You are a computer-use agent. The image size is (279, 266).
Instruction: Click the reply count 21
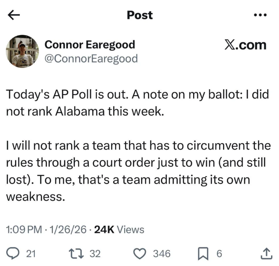point(31,253)
